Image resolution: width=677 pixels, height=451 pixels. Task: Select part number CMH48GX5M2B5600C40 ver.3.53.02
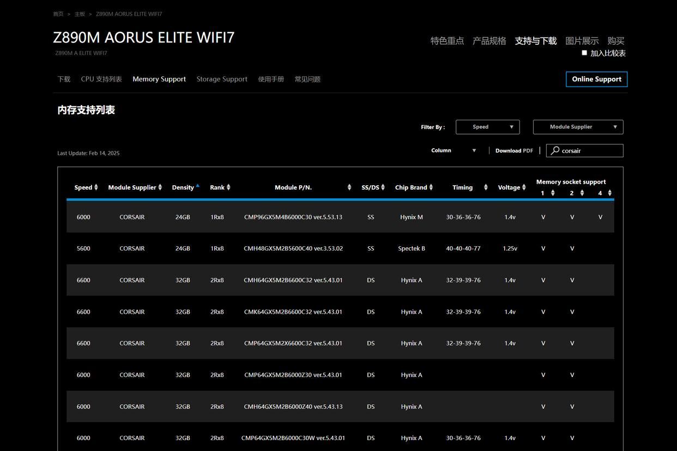[293, 248]
